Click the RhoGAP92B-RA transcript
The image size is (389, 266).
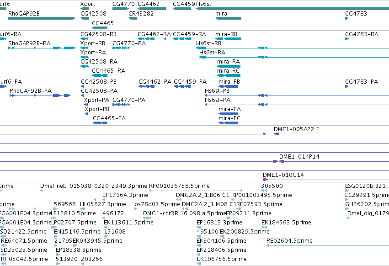(x=42, y=48)
